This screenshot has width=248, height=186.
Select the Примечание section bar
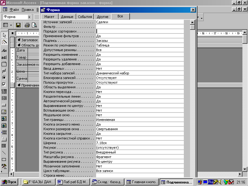28,85
